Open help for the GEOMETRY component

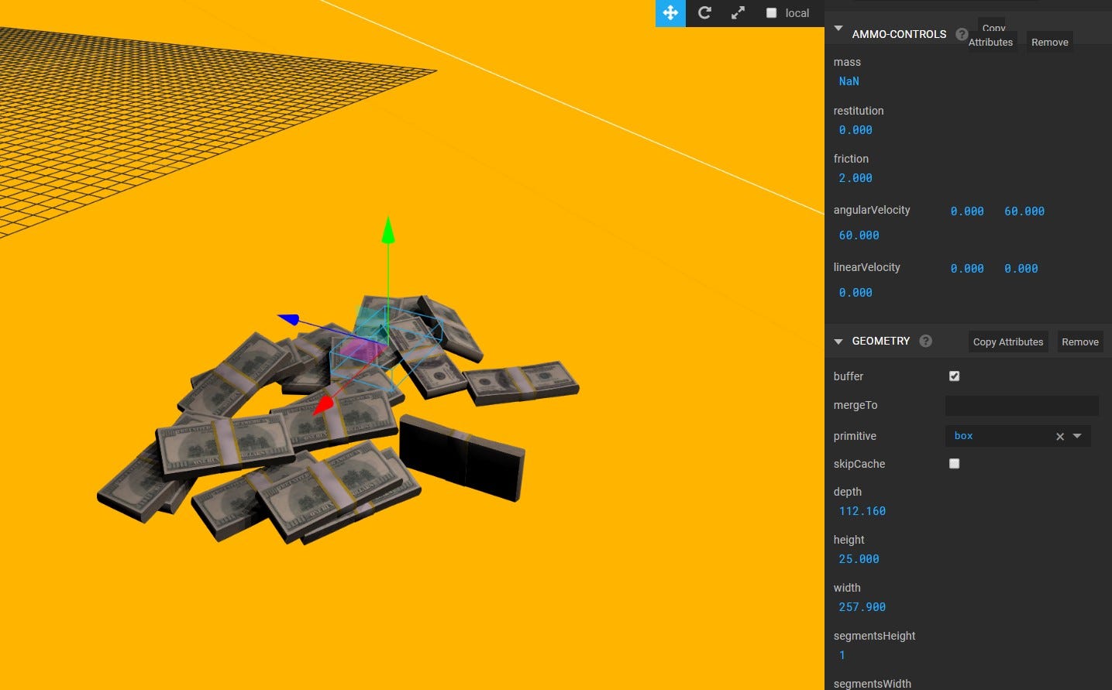[x=925, y=341]
